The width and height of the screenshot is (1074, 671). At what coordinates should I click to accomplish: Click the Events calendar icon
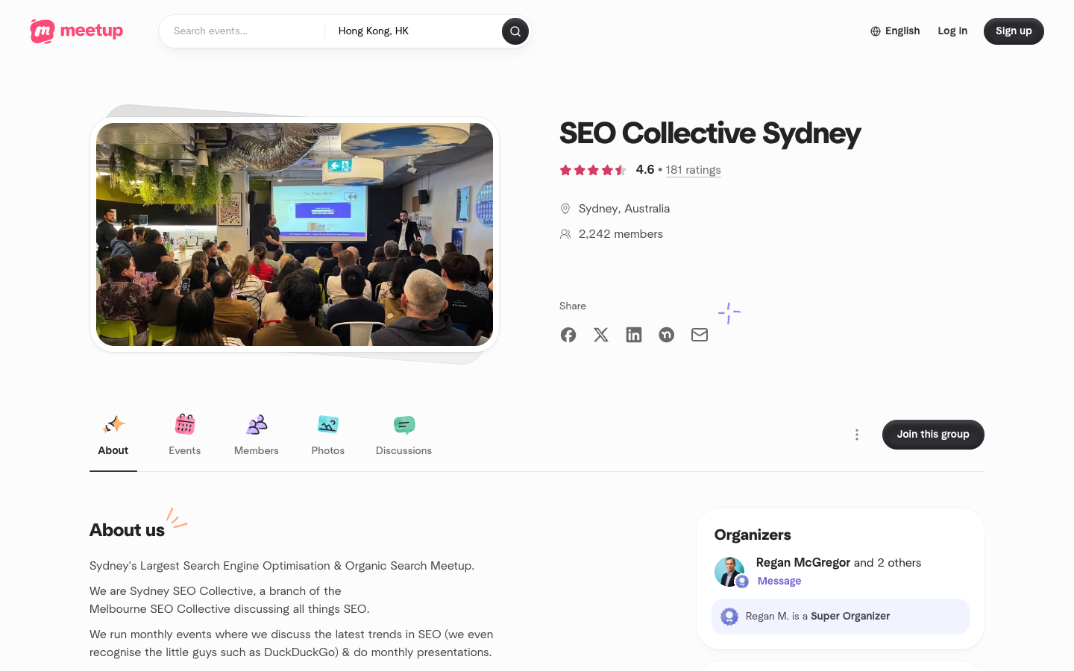[x=185, y=424]
